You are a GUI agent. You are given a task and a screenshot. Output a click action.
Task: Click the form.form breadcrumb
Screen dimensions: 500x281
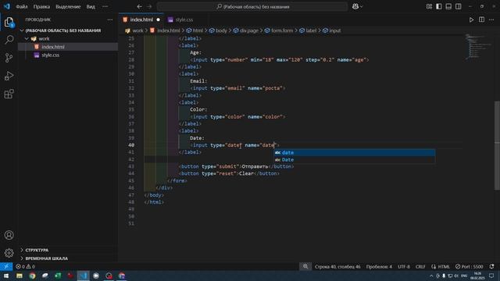tap(282, 30)
